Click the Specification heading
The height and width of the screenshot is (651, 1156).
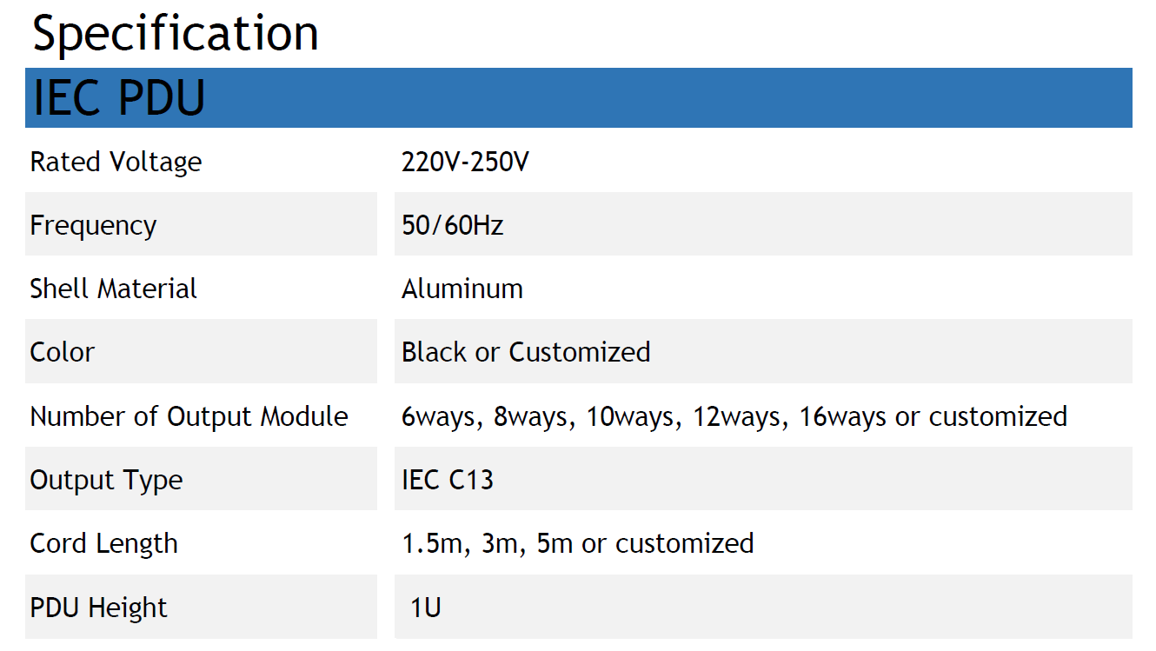[x=175, y=35]
